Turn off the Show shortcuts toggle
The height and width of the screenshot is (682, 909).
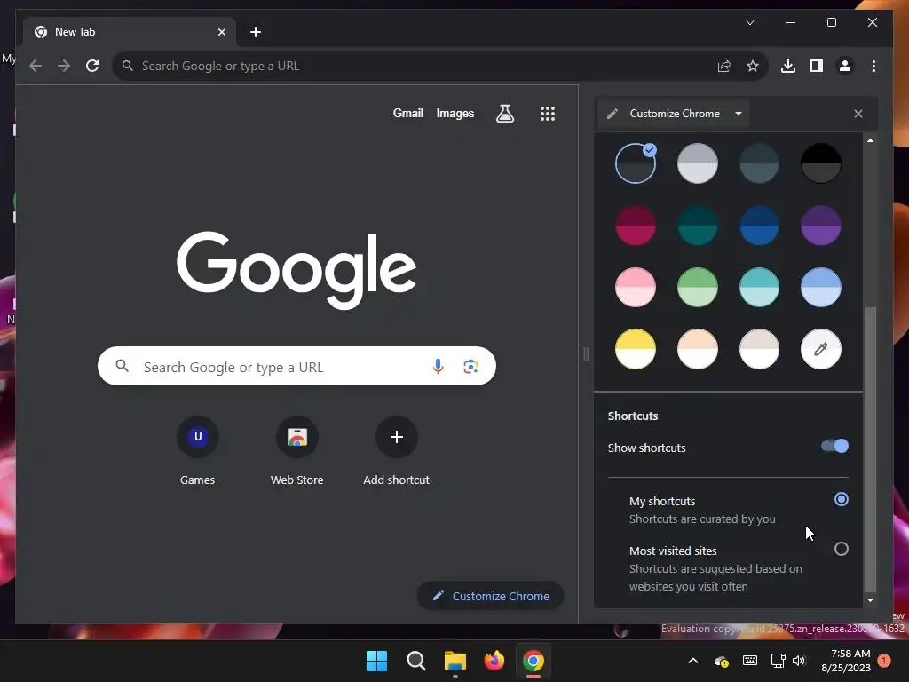click(x=834, y=446)
